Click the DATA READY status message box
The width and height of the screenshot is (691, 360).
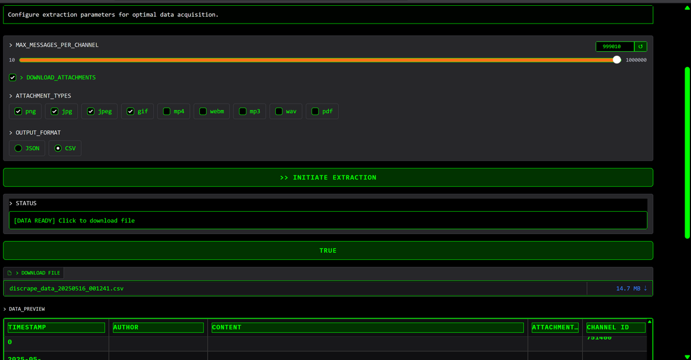pos(328,221)
